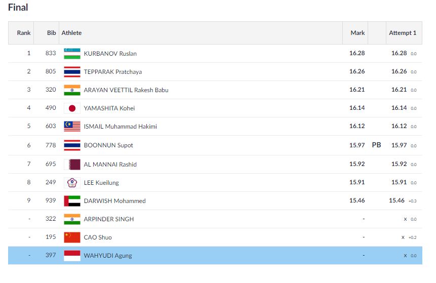Screen dimensions: 436x283
Task: Click the UAE flag beside DARWISH Mohammed
Action: pos(72,200)
